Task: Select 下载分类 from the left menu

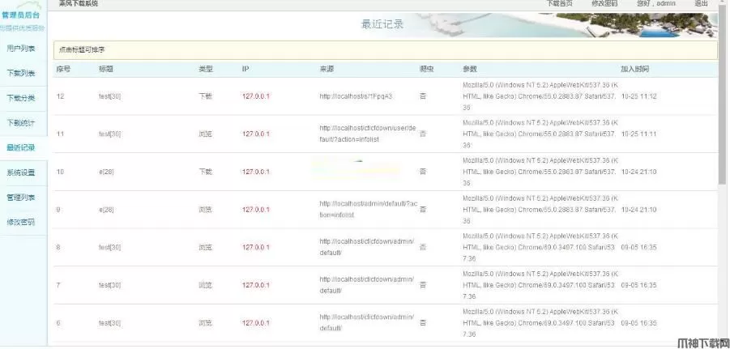Action: (21, 98)
